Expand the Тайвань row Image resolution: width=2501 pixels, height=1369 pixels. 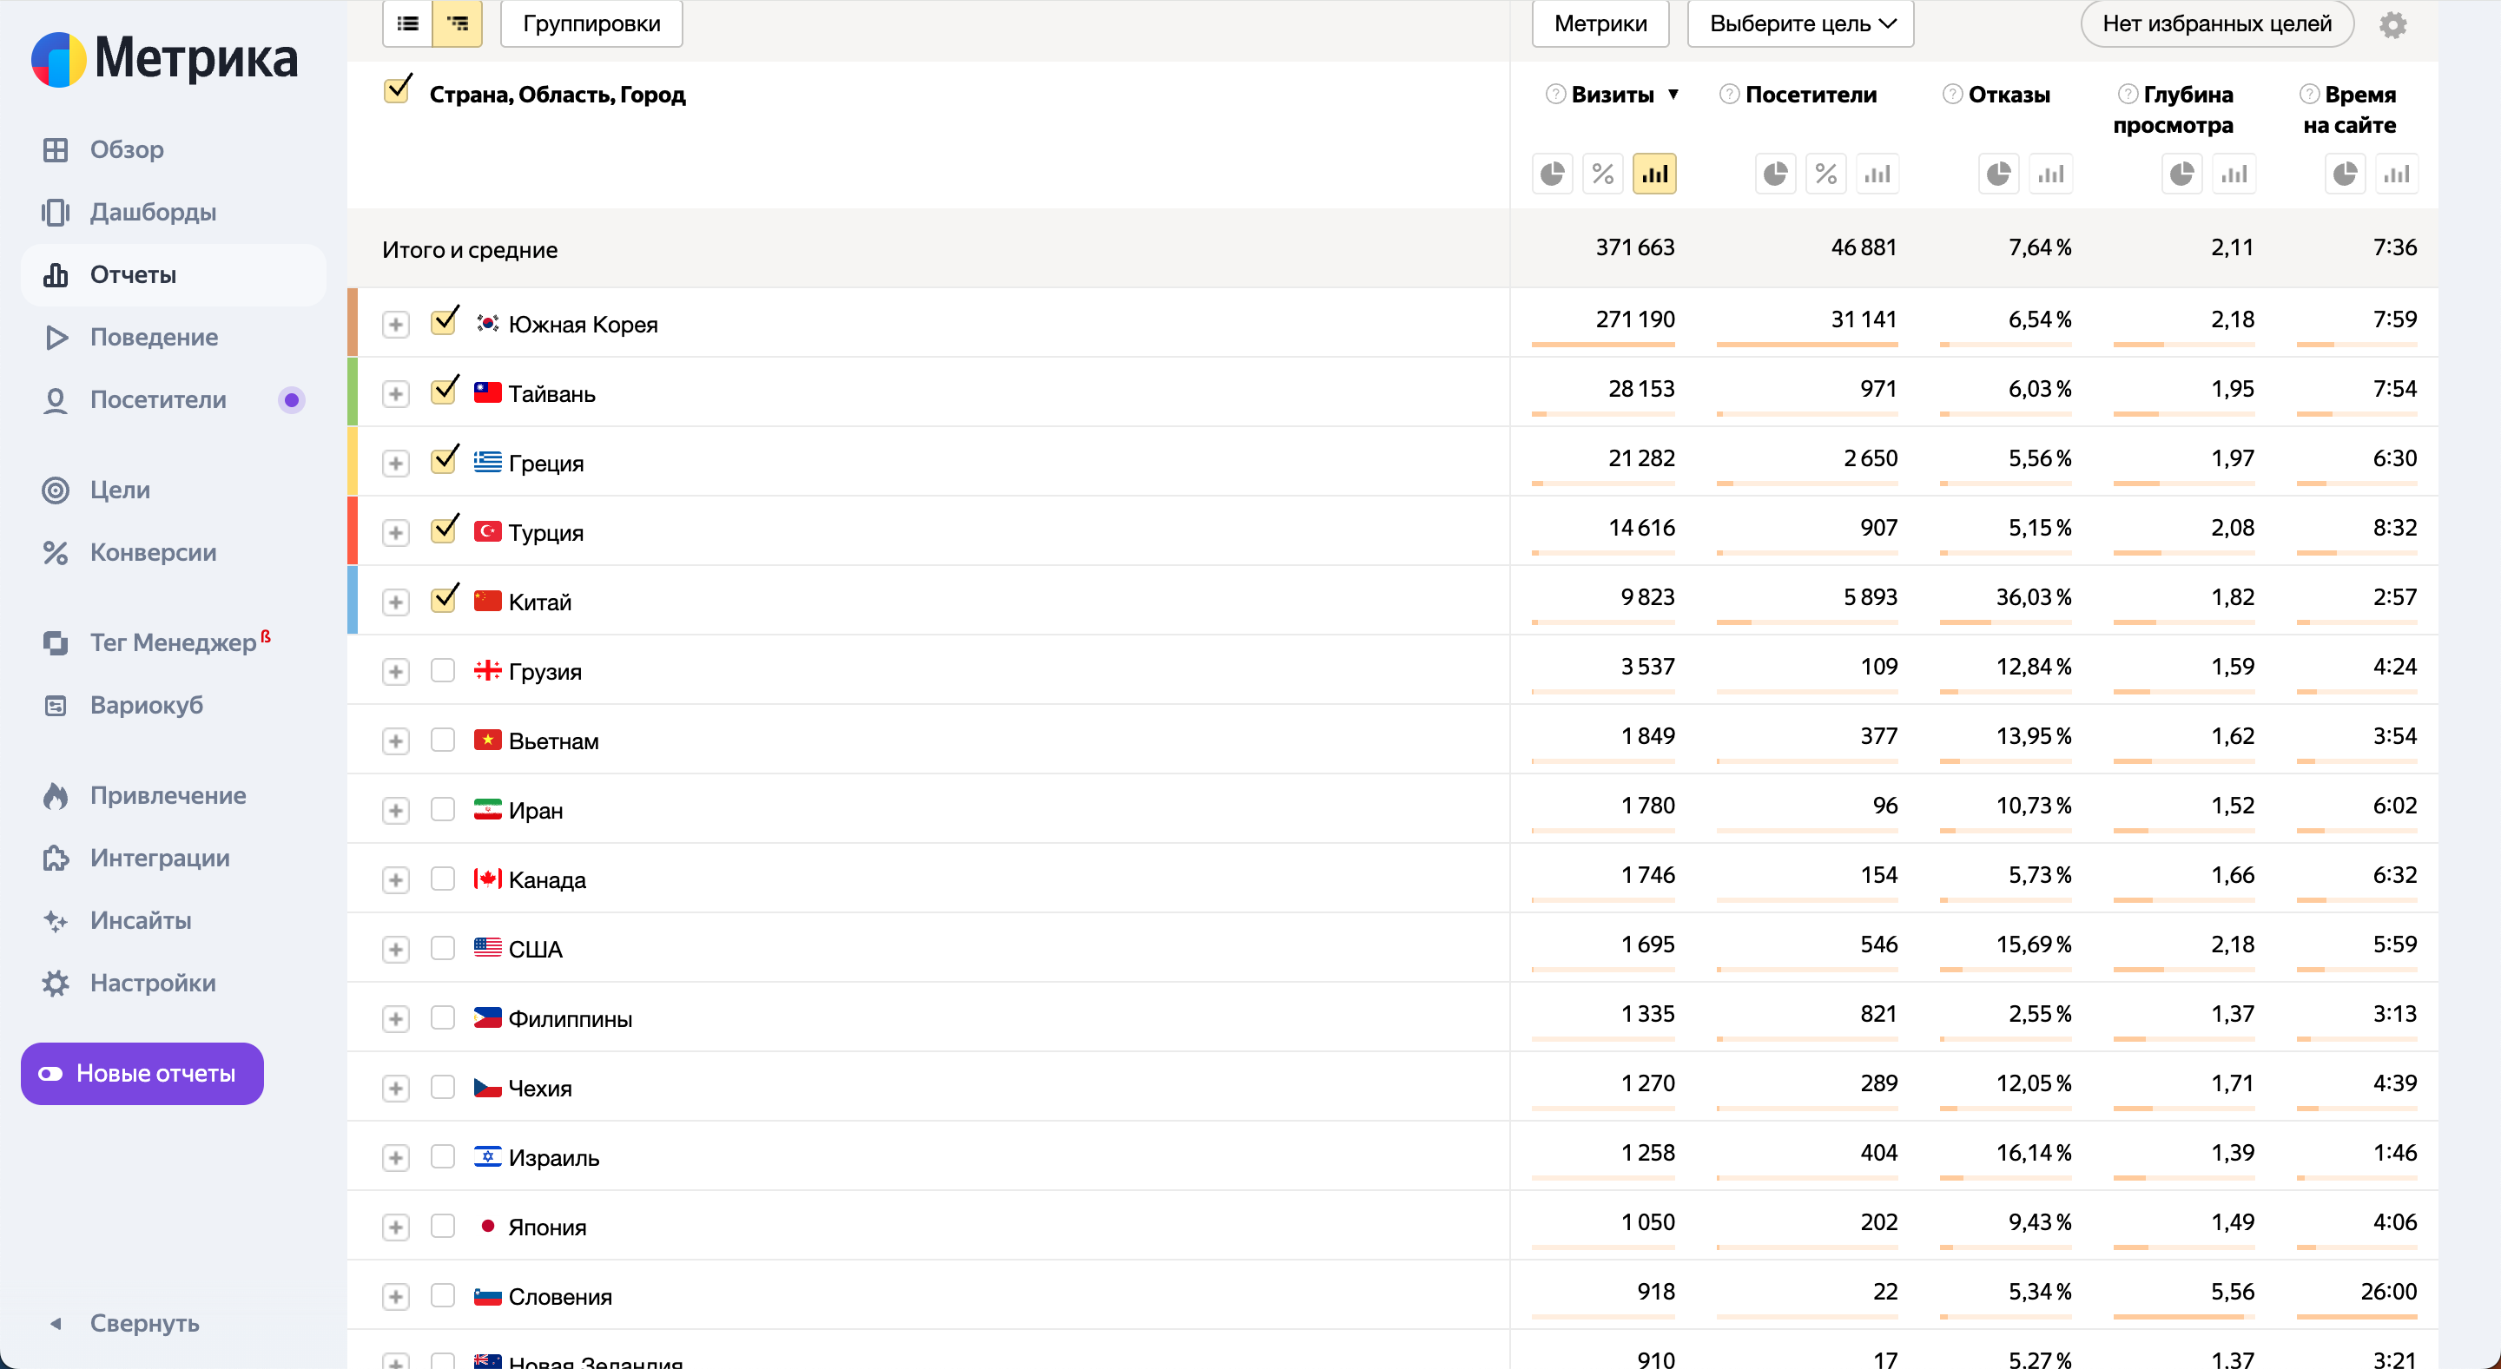(395, 394)
